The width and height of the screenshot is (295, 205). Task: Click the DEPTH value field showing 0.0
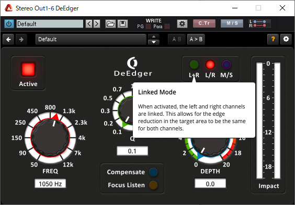210,184
